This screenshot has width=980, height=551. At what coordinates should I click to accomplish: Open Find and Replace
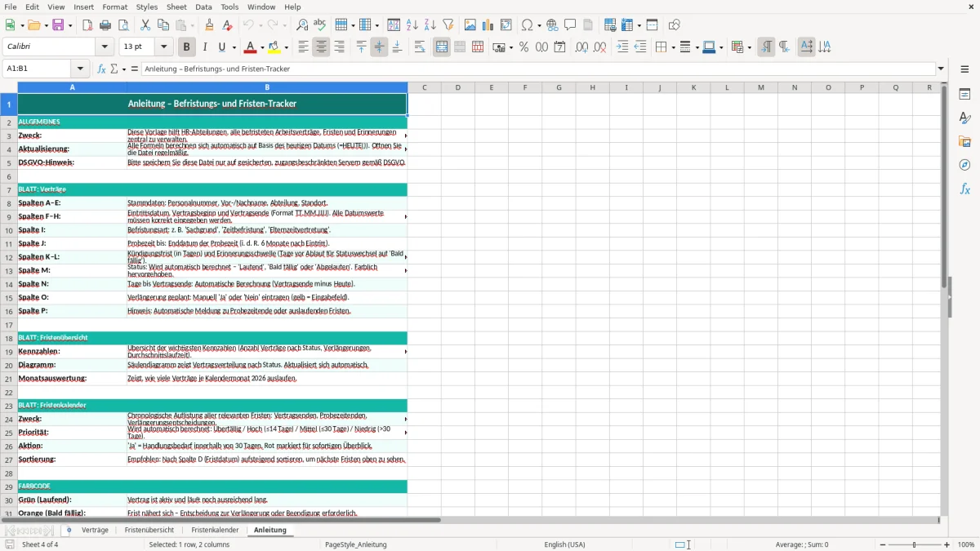coord(302,25)
